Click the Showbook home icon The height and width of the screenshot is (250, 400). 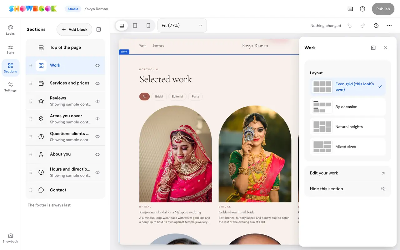click(x=10, y=237)
